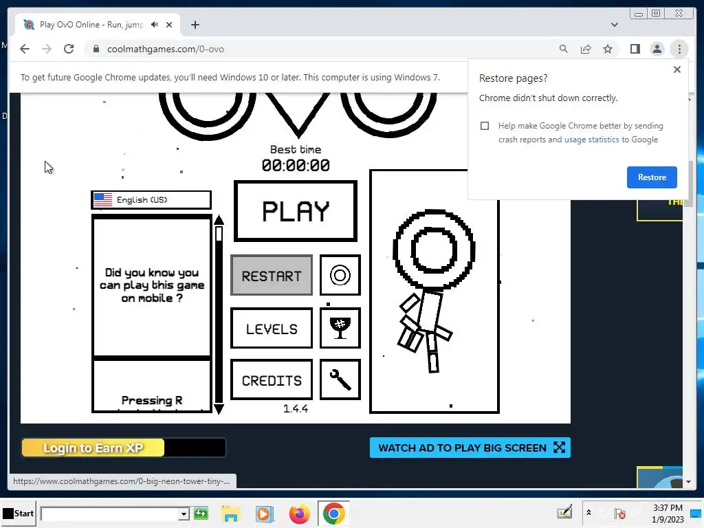Viewport: 704px width, 528px height.
Task: Reload the page with the refresh icon
Action: (x=69, y=49)
